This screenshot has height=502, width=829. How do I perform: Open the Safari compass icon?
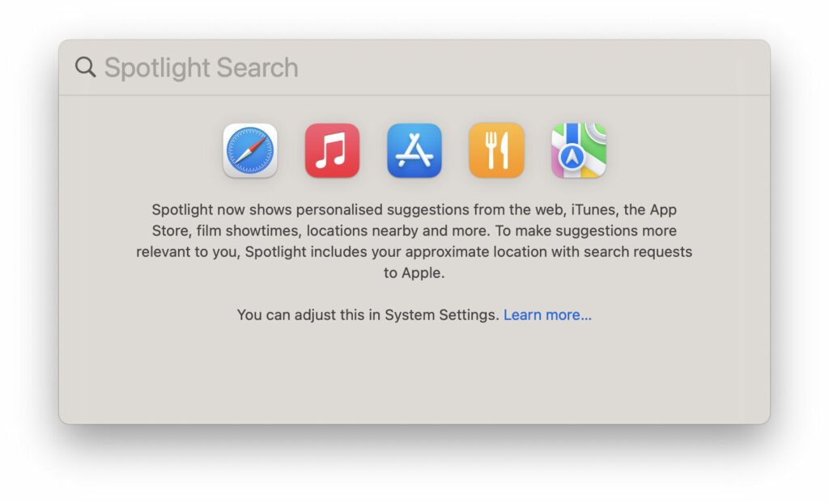point(250,151)
